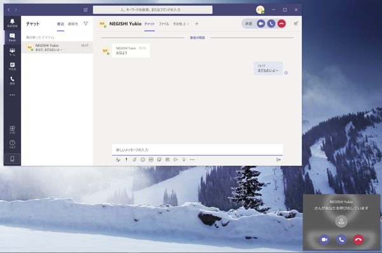The image size is (382, 253).
Task: Answer with audio in the call popup
Action: pyautogui.click(x=341, y=240)
